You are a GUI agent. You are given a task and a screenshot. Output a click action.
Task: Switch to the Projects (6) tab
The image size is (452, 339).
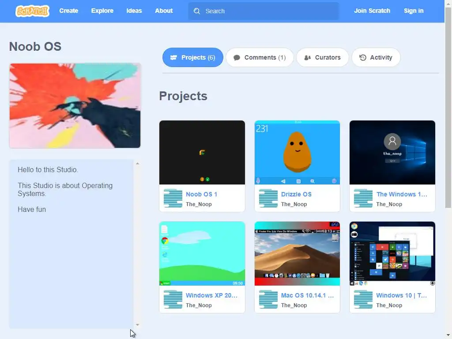click(x=193, y=57)
